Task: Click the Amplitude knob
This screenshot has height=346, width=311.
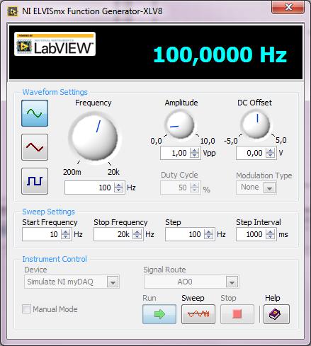Action: click(x=180, y=125)
